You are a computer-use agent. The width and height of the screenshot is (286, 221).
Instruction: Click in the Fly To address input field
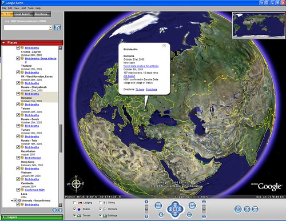click(x=26, y=27)
